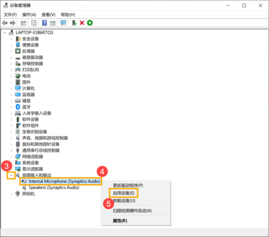Select the 软件组件 tree row
The height and width of the screenshot is (237, 269).
click(x=30, y=125)
